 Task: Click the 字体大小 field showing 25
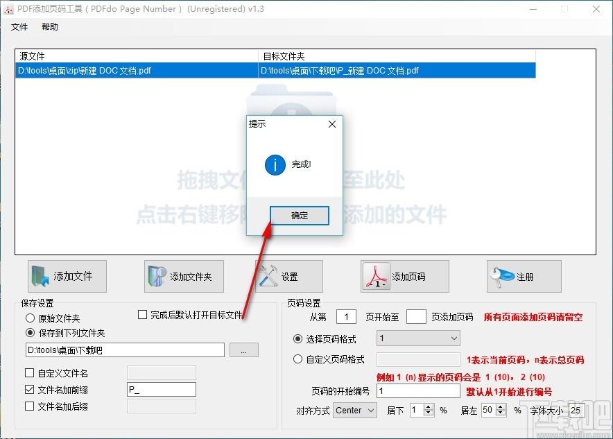pos(577,411)
